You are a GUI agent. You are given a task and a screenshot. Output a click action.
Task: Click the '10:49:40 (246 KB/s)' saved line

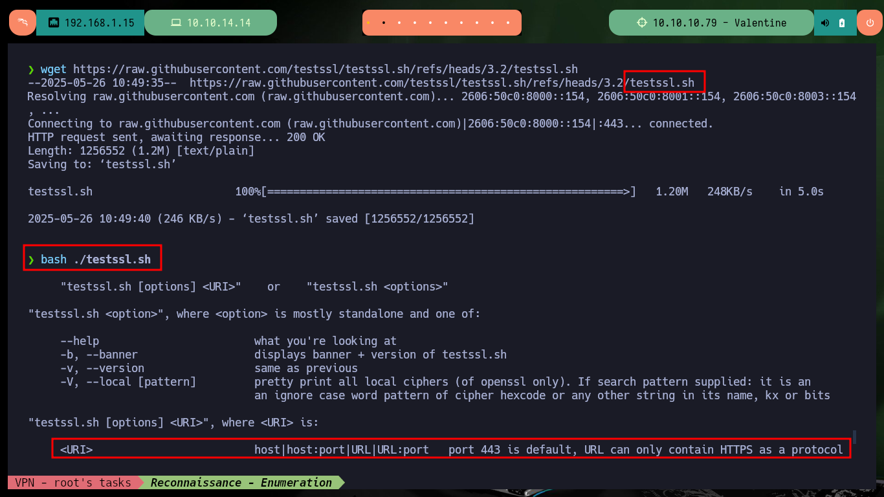coord(251,219)
